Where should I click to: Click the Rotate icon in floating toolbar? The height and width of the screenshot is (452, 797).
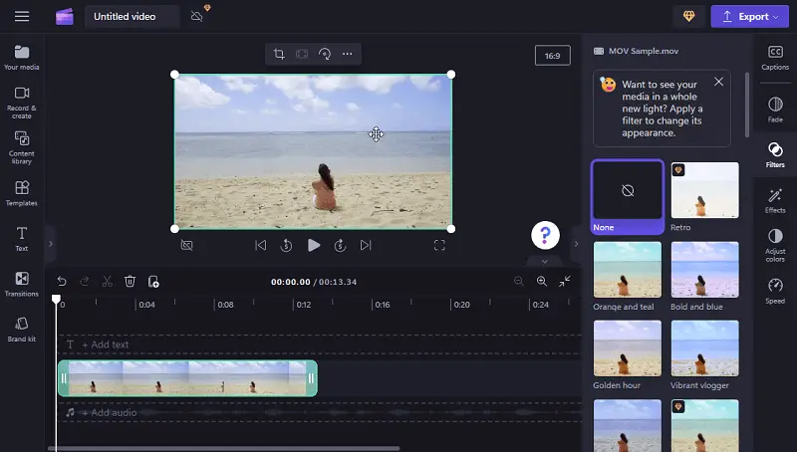[325, 54]
